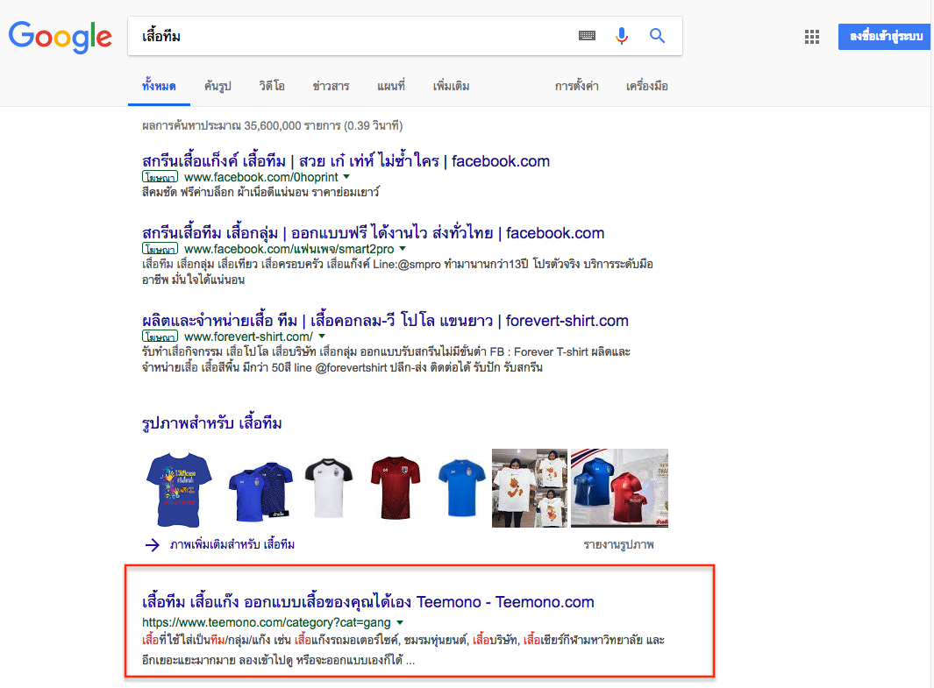
Task: Expand the teemono.com result URL dropdown
Action: (x=400, y=622)
